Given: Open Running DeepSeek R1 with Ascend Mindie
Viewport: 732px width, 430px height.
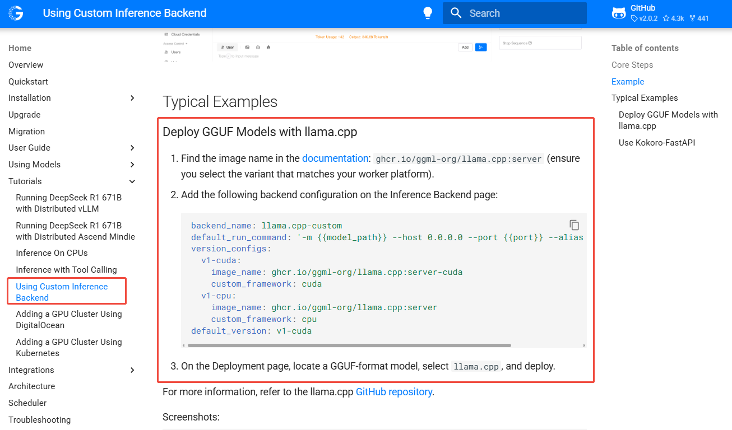Looking at the screenshot, I should pyautogui.click(x=76, y=231).
